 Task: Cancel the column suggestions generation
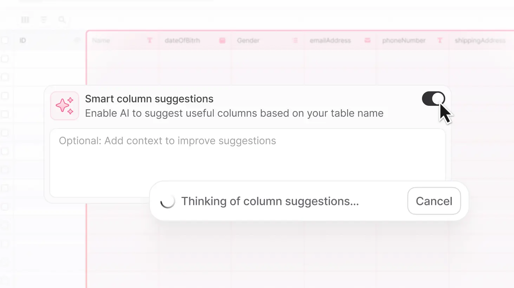pos(434,201)
